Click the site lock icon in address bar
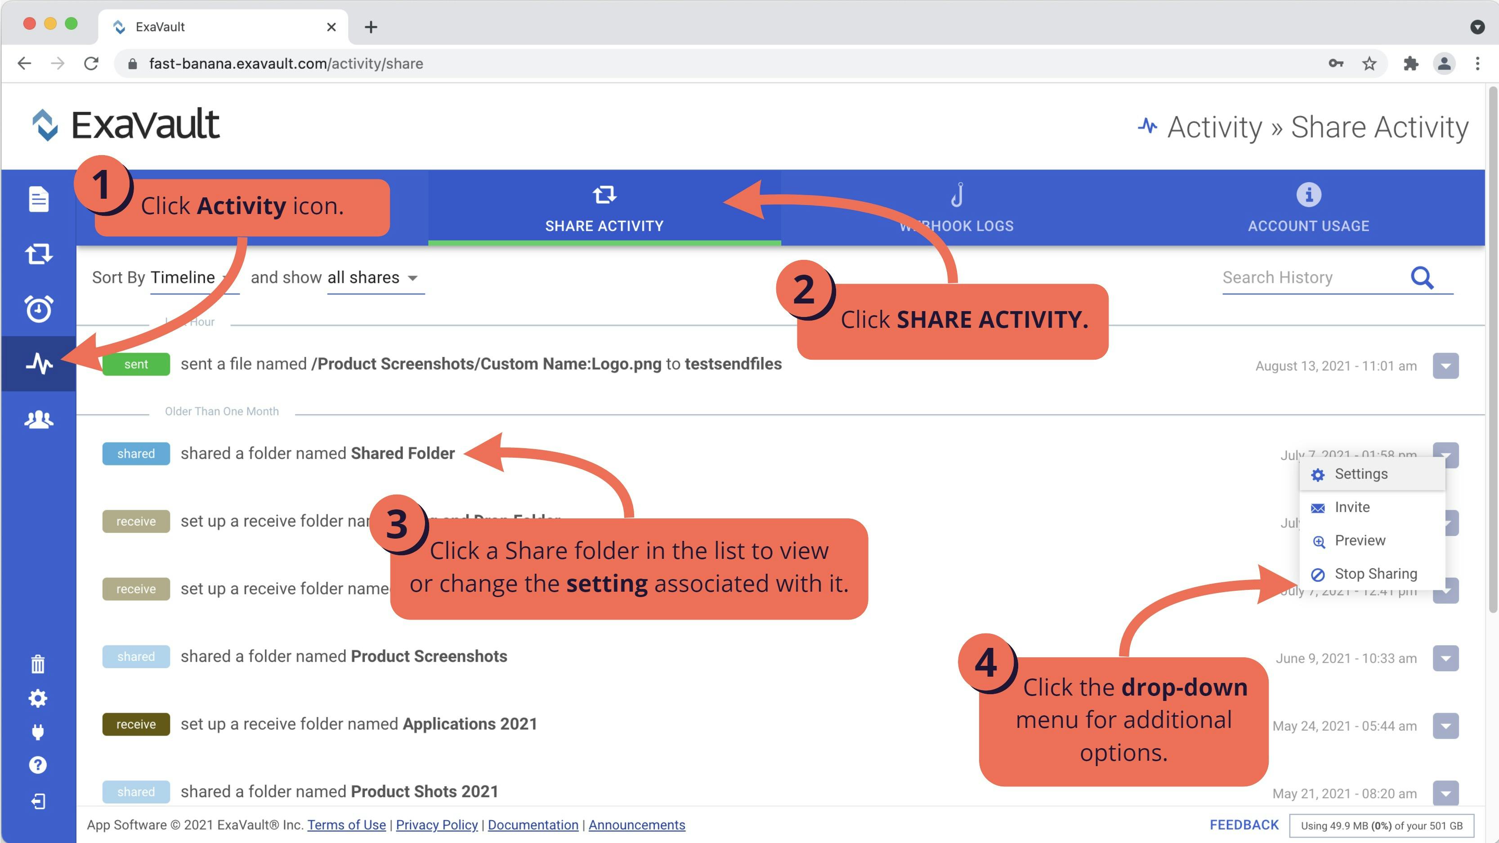1499x843 pixels. tap(133, 63)
